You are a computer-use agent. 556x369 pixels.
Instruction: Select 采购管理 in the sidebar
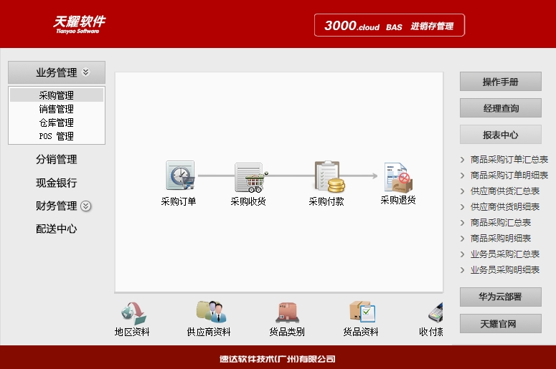[x=57, y=95]
